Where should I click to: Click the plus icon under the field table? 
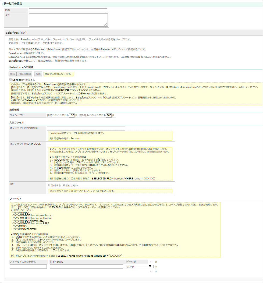[x=151, y=271]
